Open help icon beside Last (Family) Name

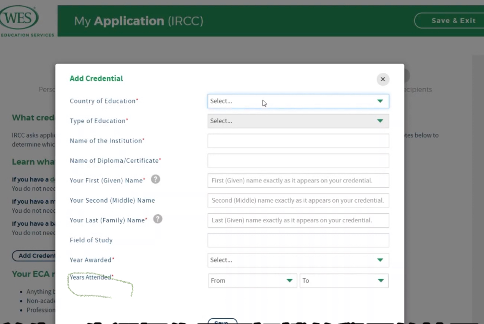pyautogui.click(x=158, y=219)
